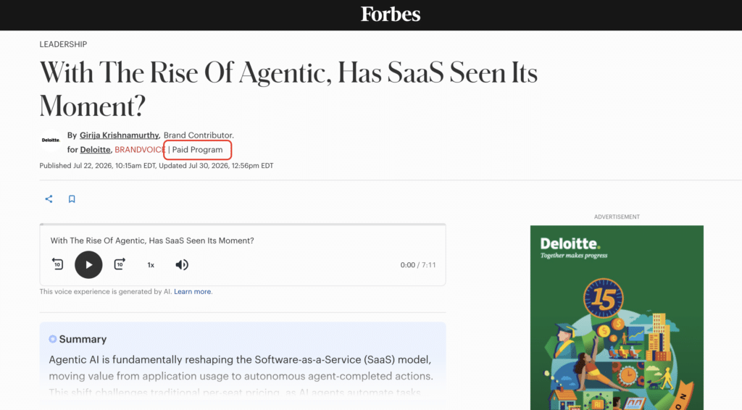Mute the audio player volume
Viewport: 742px width, 410px height.
(182, 265)
